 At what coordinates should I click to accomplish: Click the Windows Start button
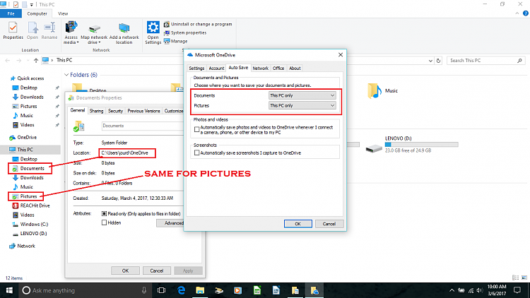coord(9,290)
